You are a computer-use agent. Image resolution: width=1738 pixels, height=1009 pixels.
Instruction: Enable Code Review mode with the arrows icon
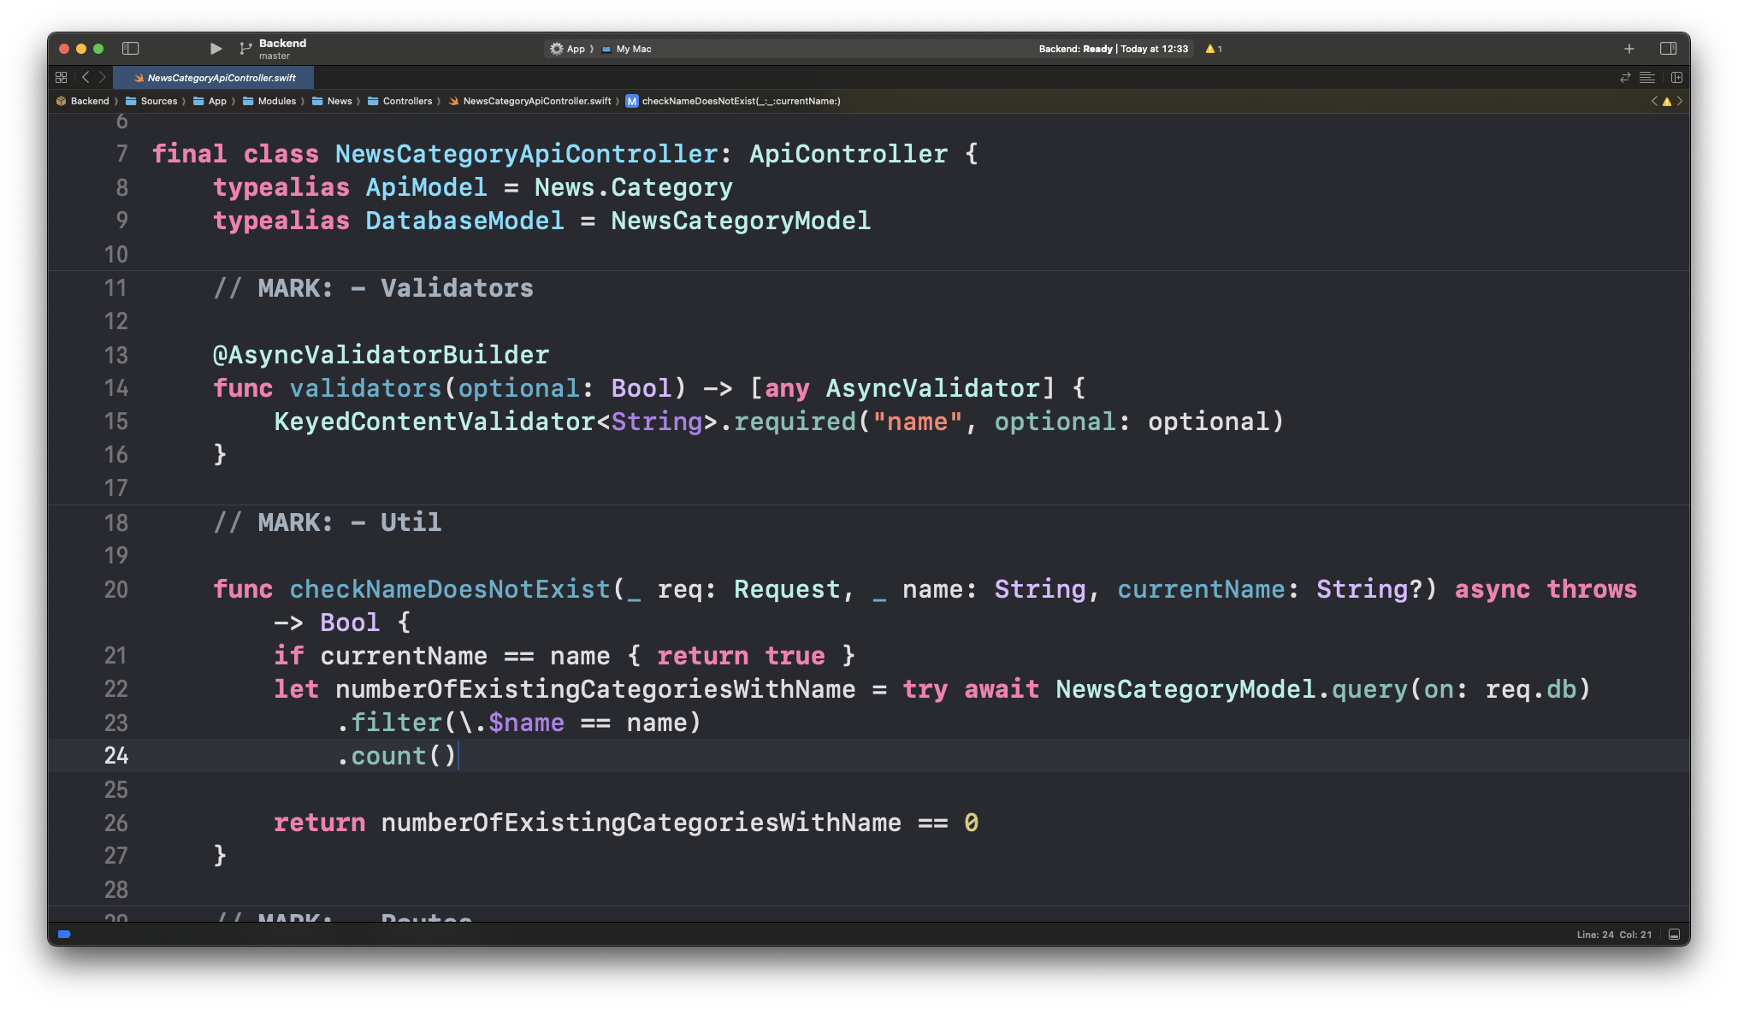1624,78
